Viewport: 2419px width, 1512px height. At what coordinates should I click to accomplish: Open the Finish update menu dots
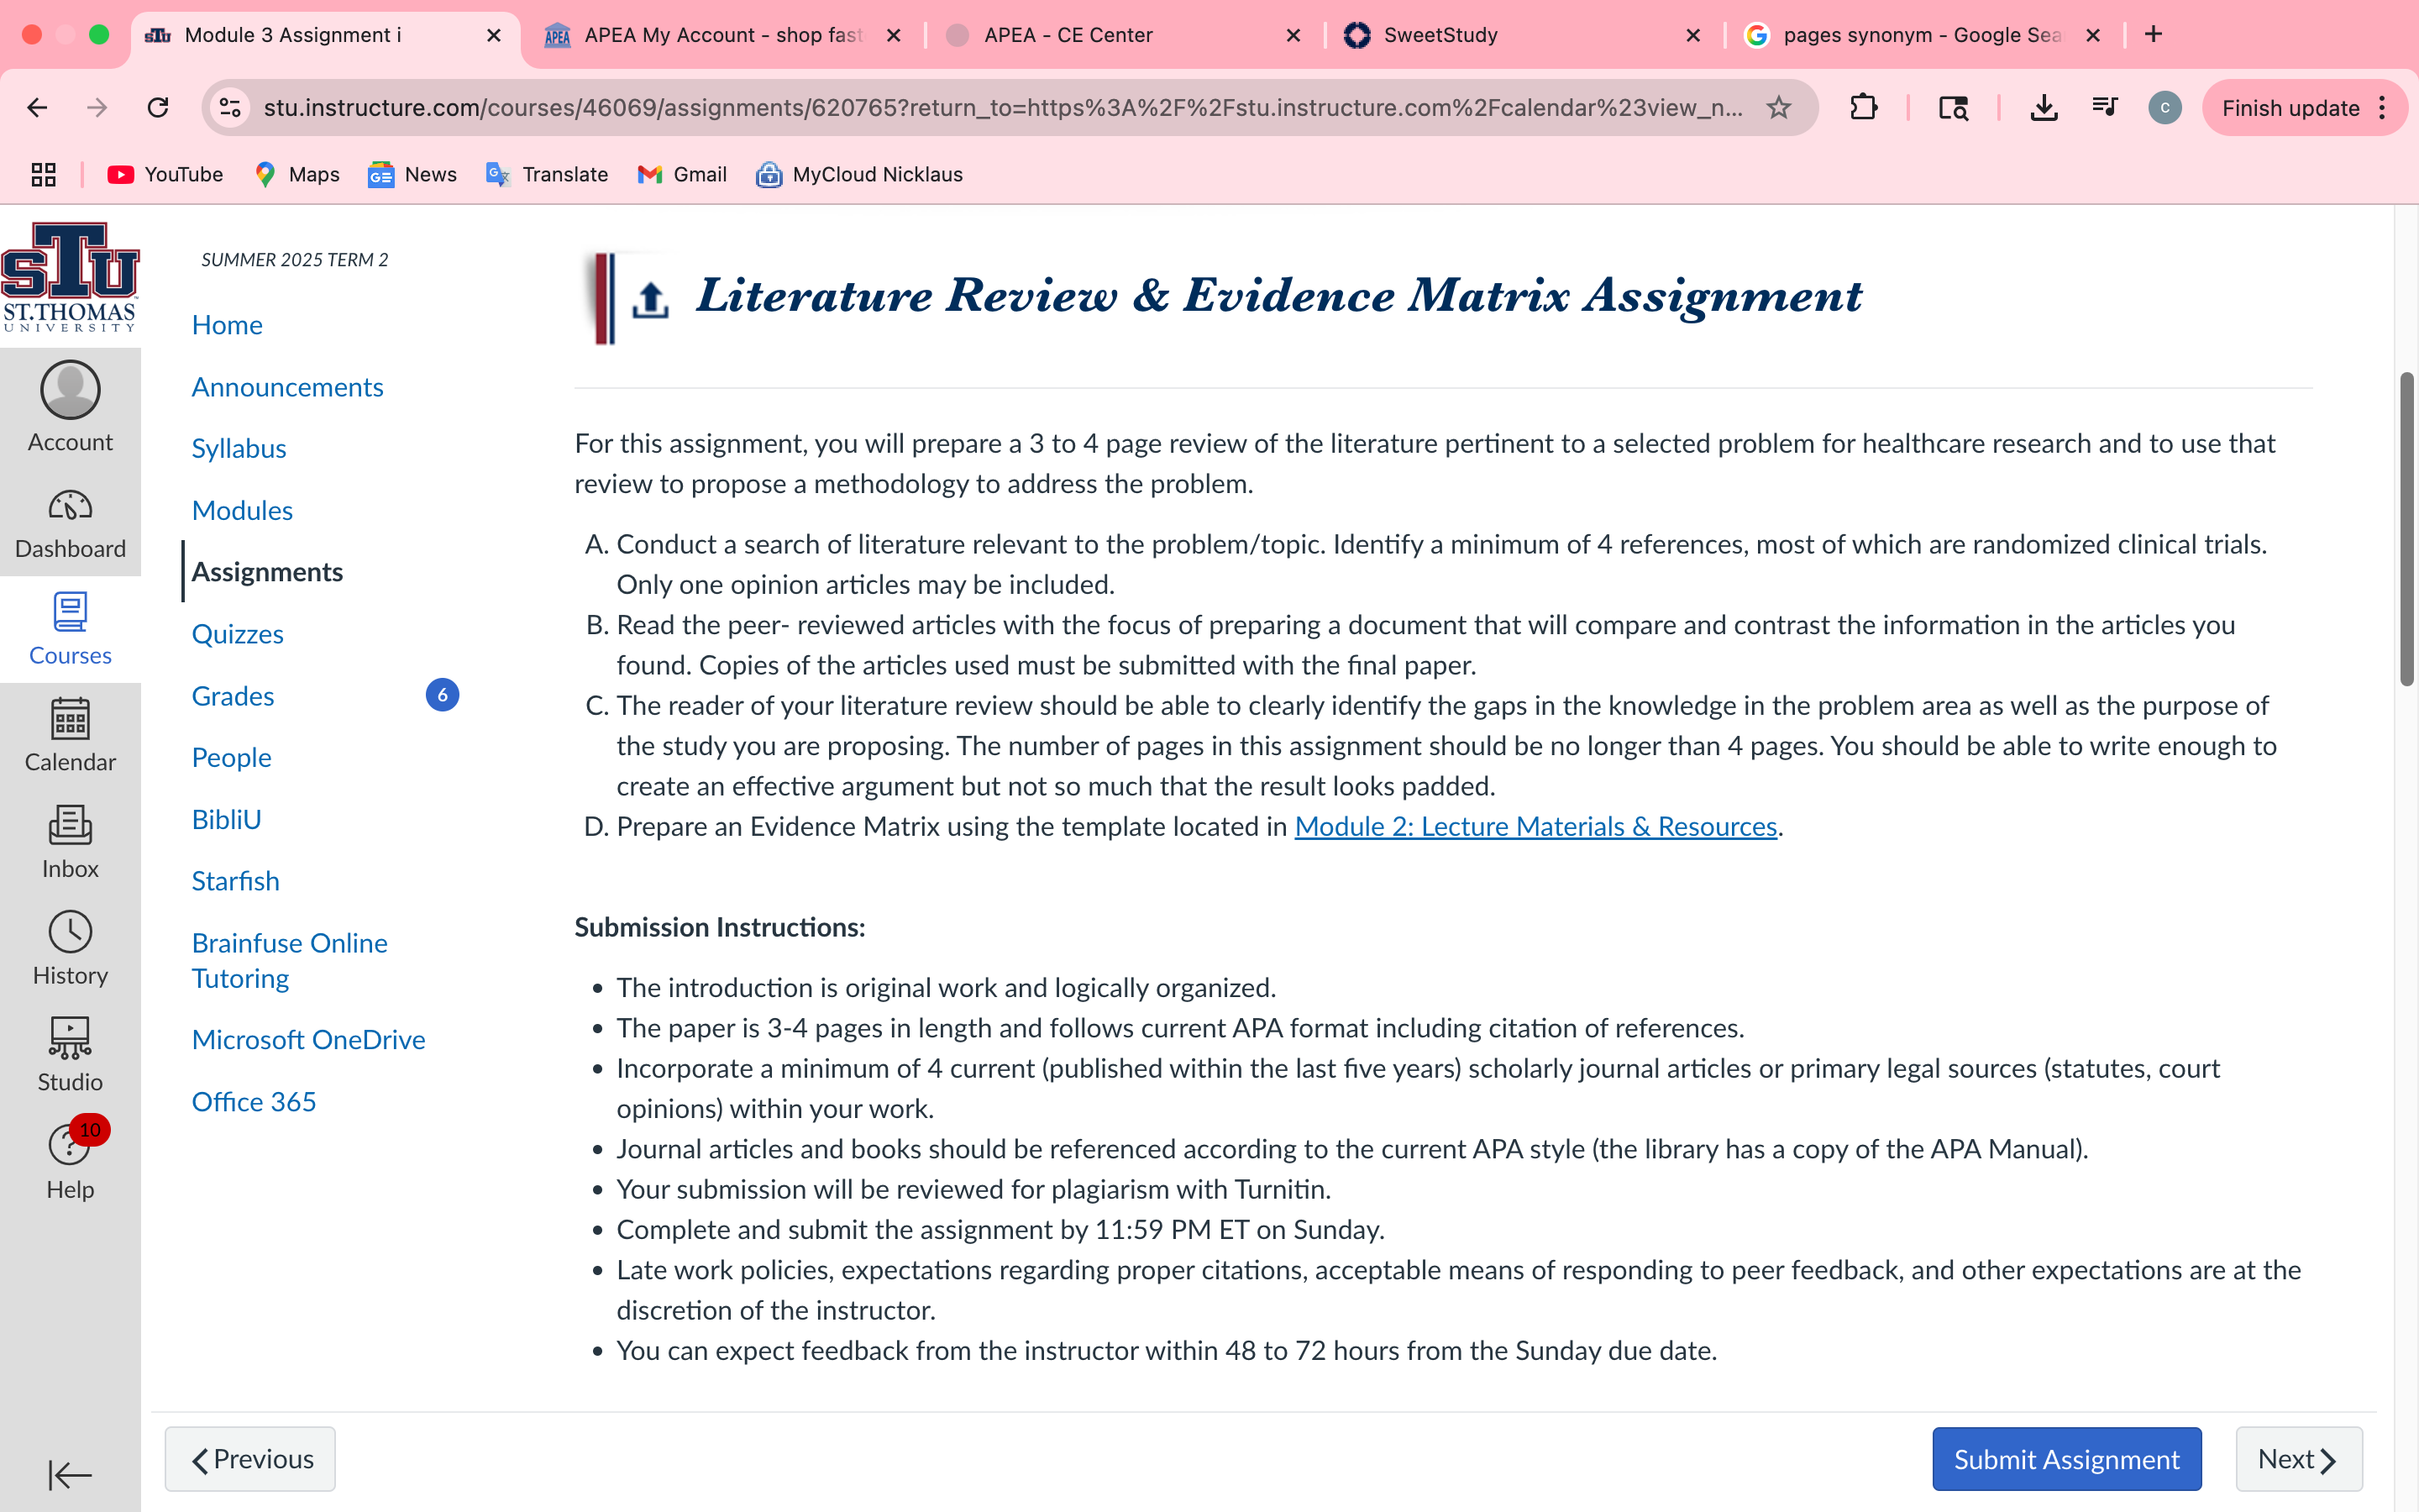2383,108
